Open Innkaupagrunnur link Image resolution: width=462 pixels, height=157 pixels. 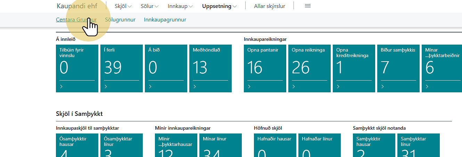click(x=165, y=20)
